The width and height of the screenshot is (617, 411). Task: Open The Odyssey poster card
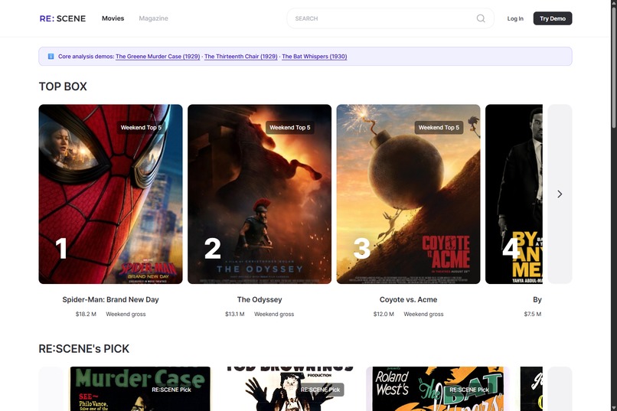260,194
